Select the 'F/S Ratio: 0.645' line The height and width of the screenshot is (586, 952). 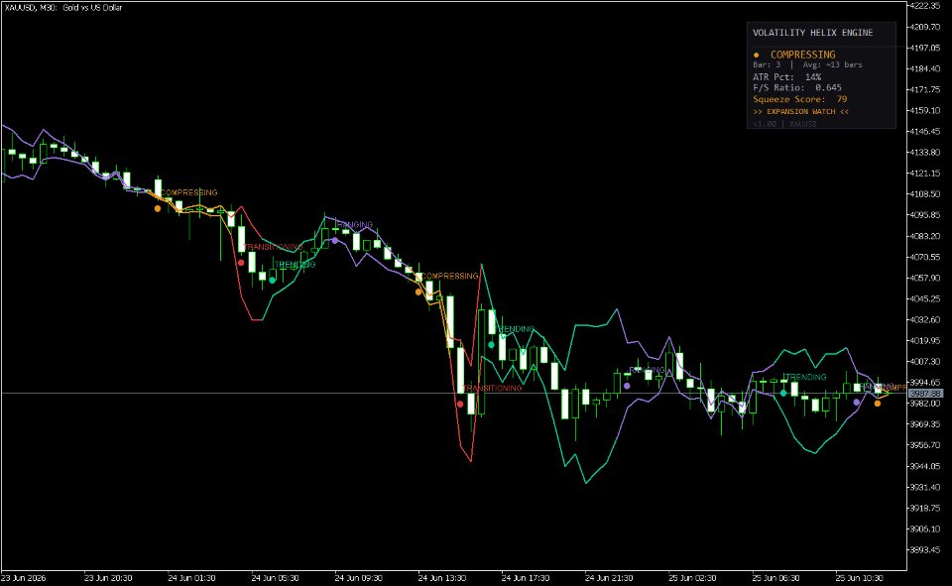pyautogui.click(x=797, y=87)
